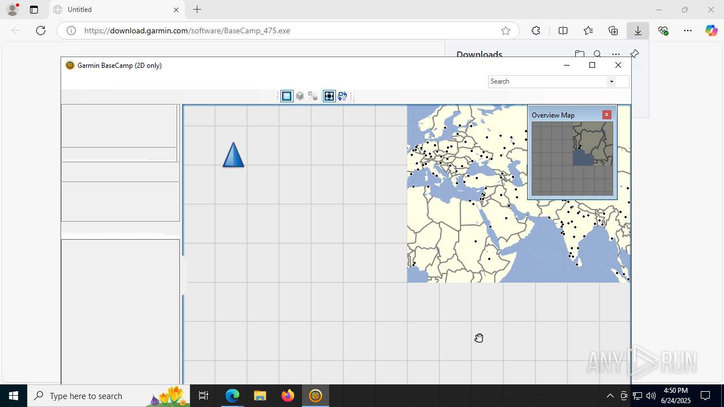Pin the Downloads panel

coord(635,54)
